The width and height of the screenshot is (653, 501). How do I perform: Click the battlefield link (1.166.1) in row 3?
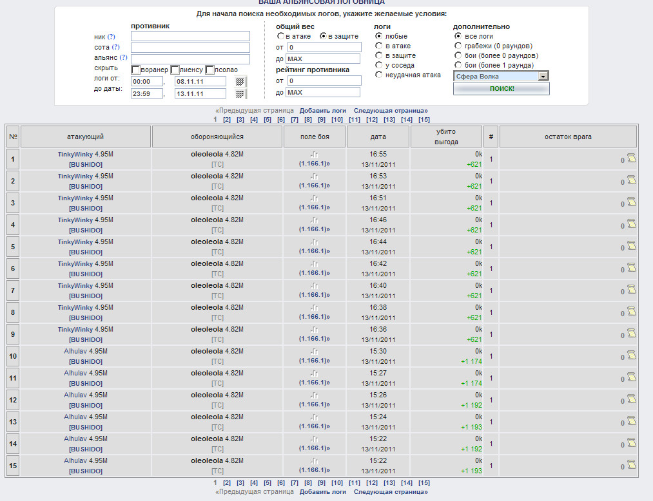[314, 207]
